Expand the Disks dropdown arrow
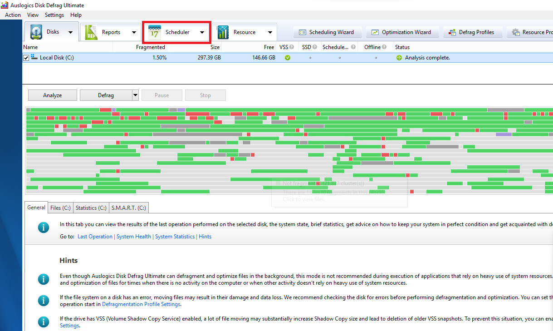This screenshot has height=331, width=553. click(x=70, y=33)
